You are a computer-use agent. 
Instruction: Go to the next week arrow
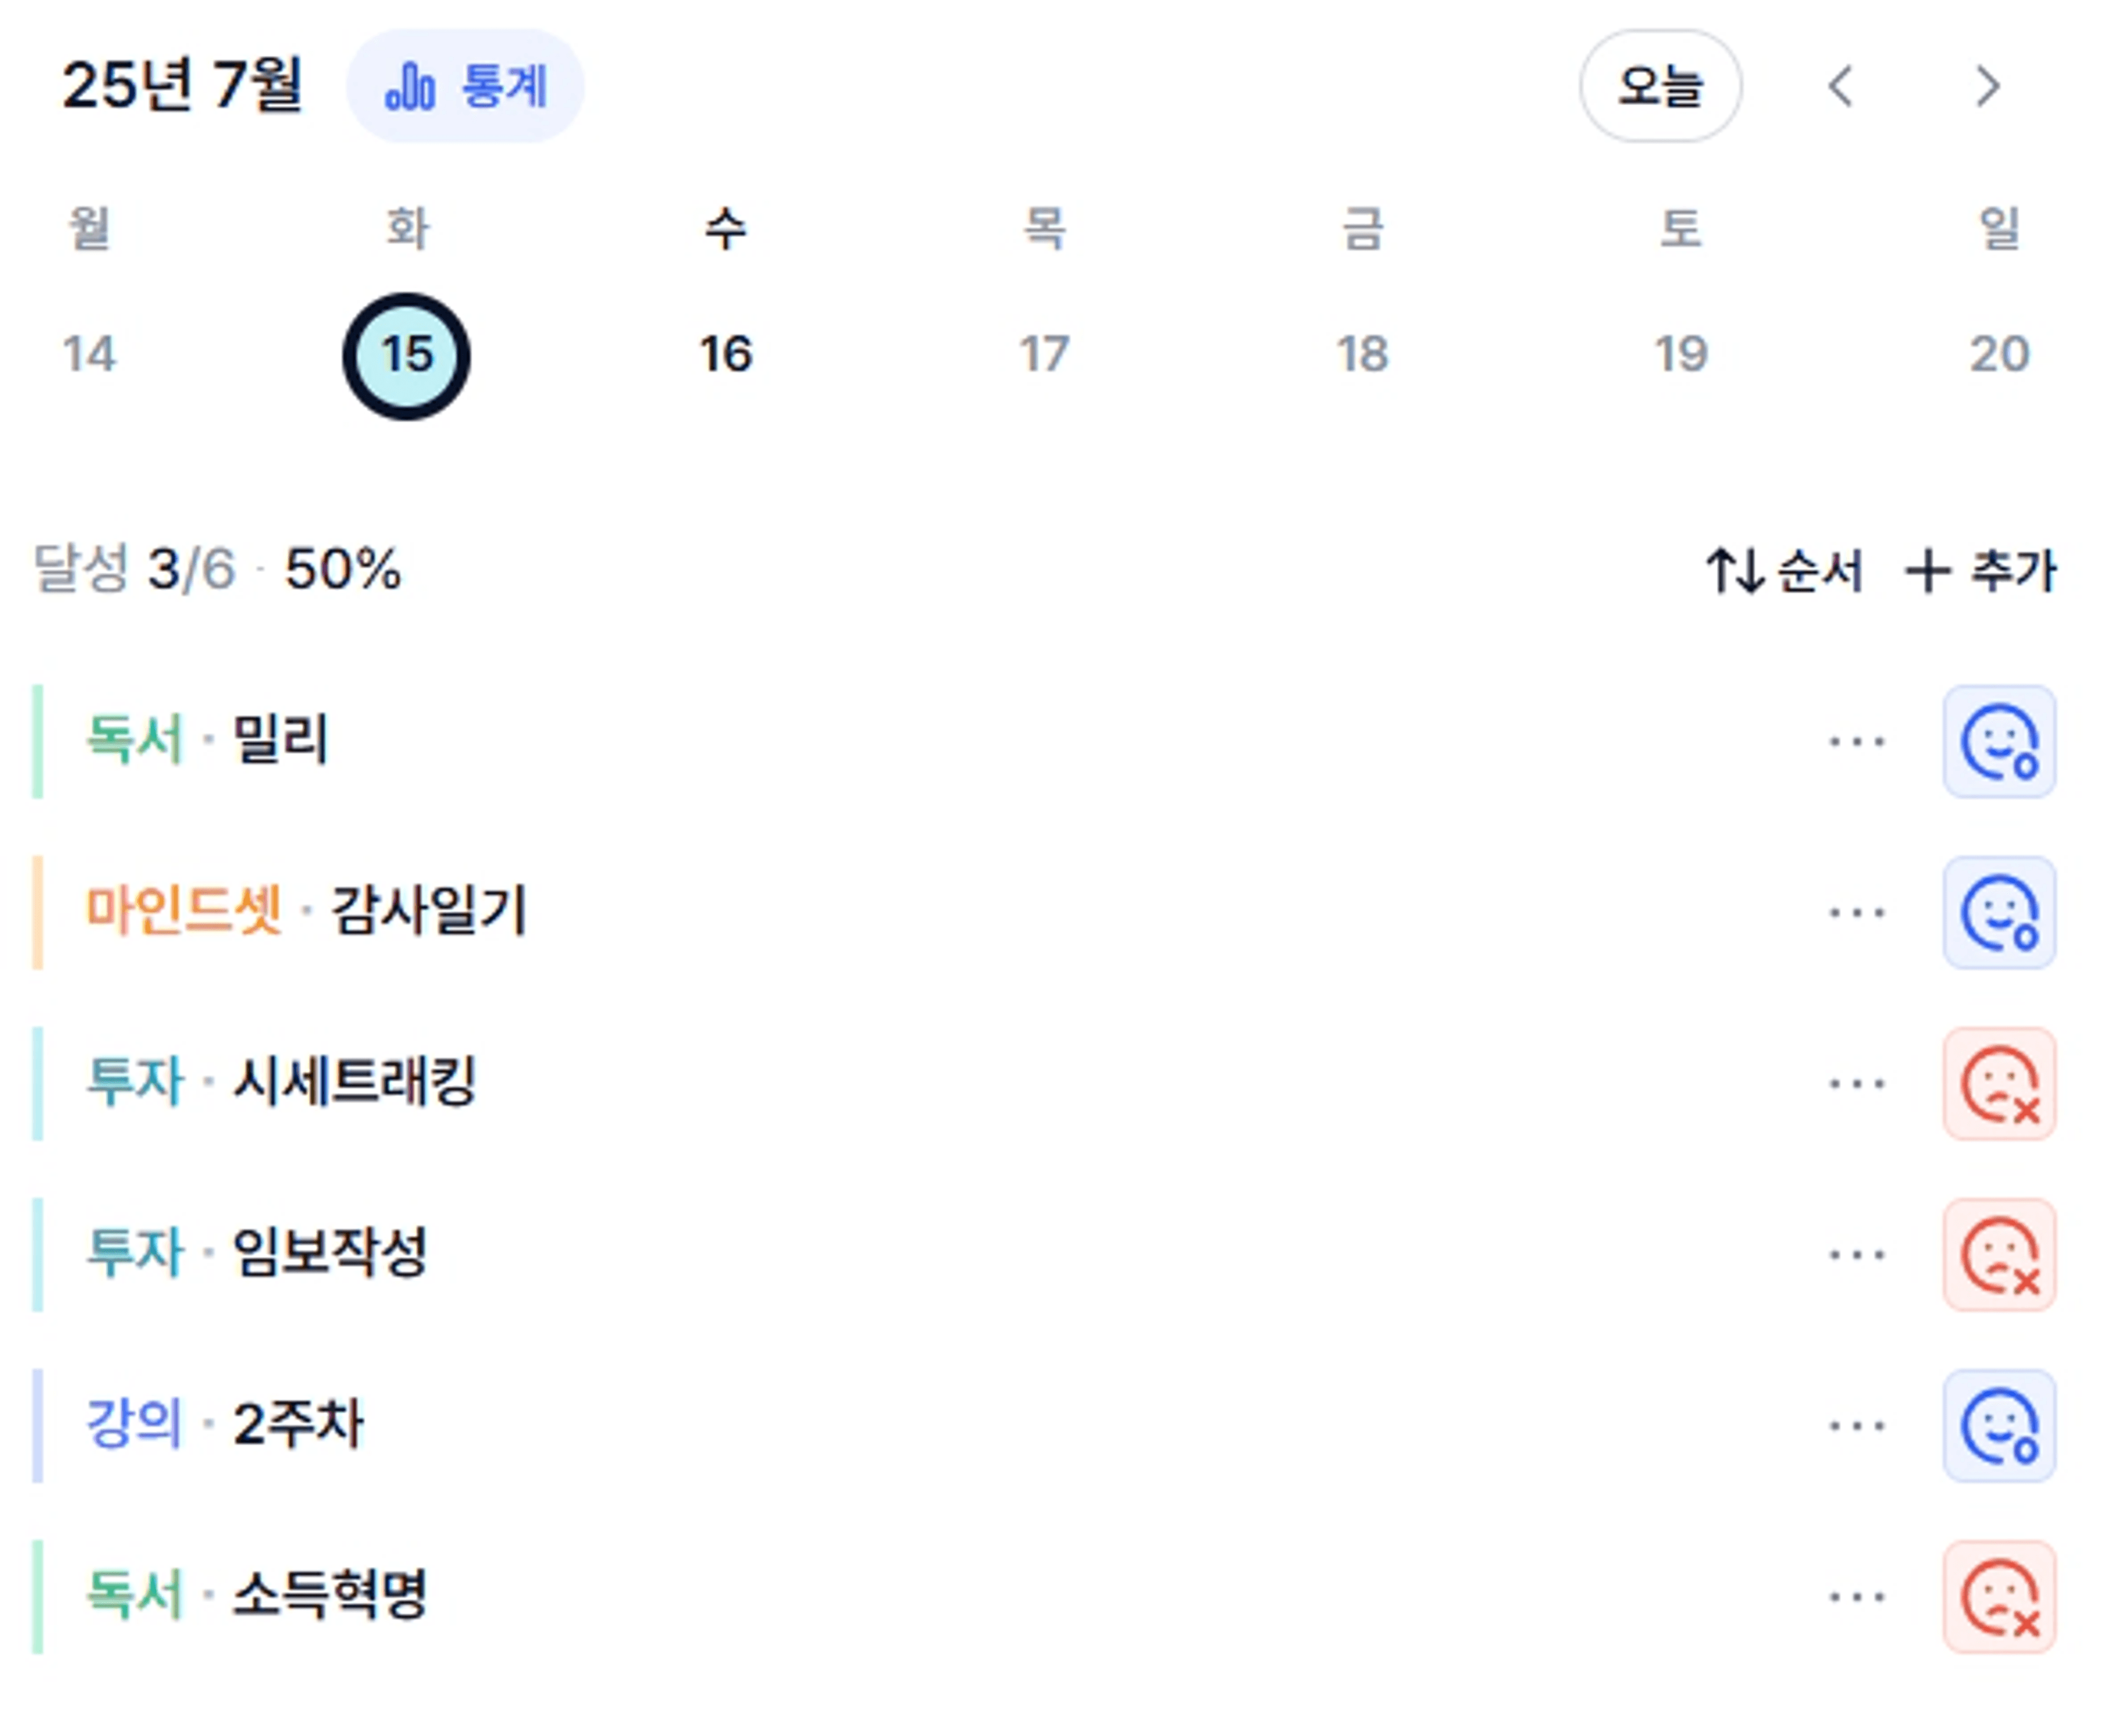point(1988,86)
